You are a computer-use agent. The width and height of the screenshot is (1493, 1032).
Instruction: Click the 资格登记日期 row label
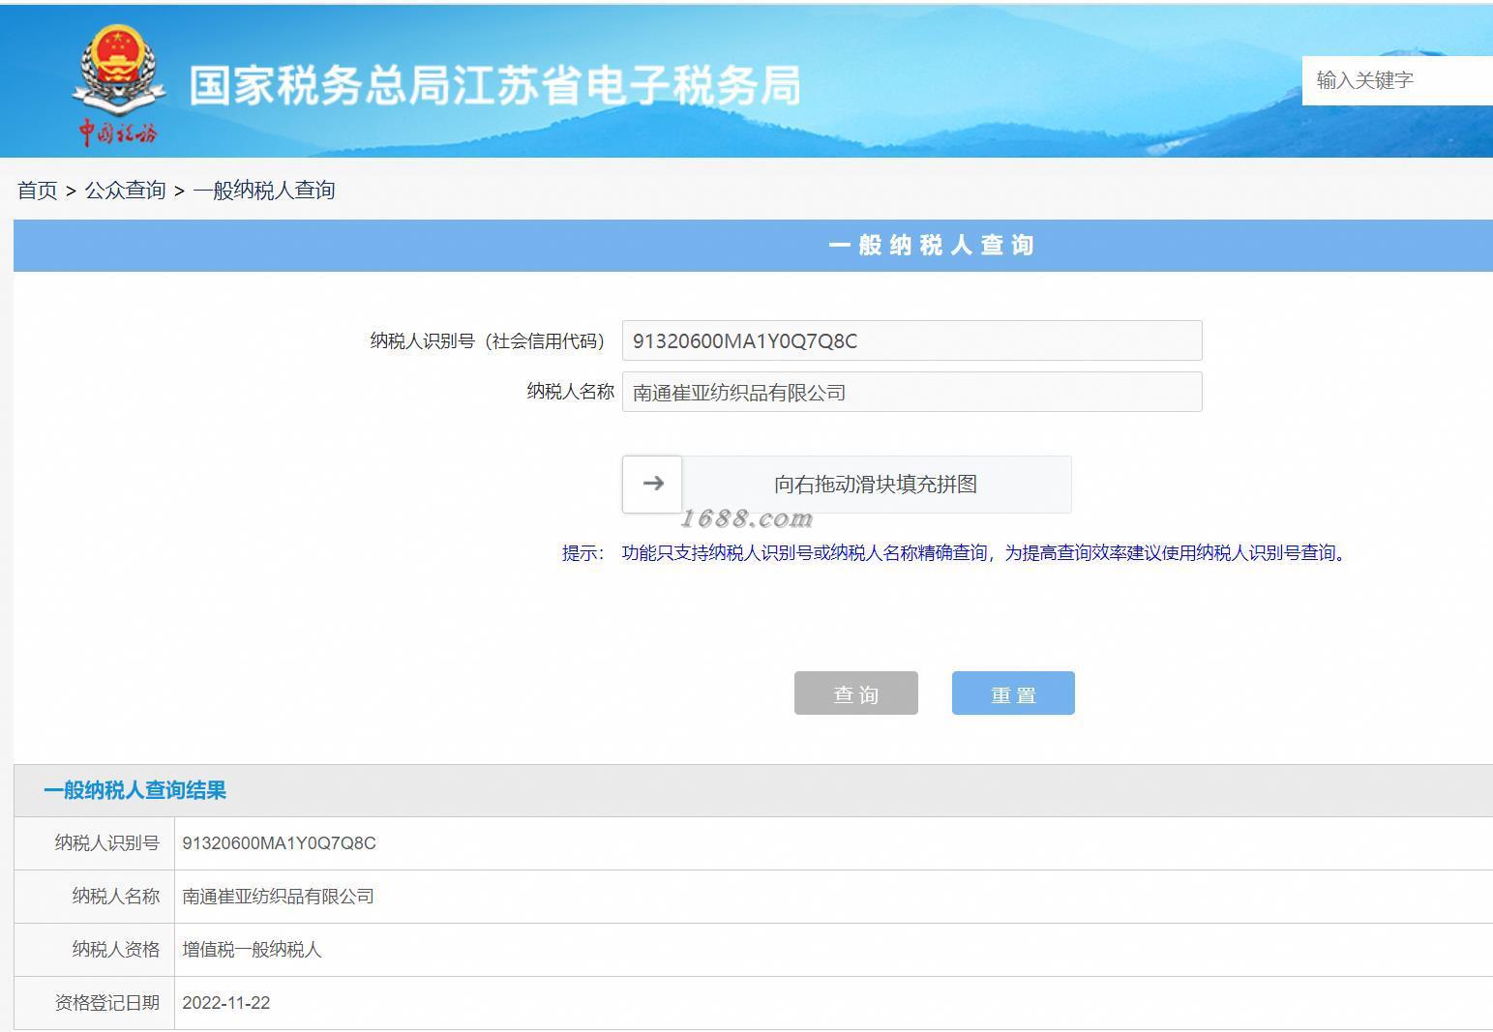pos(106,1003)
